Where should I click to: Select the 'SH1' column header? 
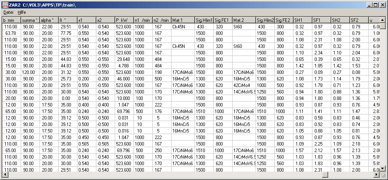302,20
